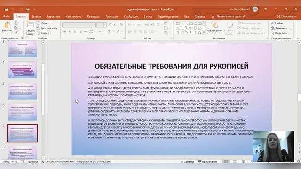301x169 pixels.
Task: Collapse the ribbon with the chevron
Action: (x=298, y=38)
